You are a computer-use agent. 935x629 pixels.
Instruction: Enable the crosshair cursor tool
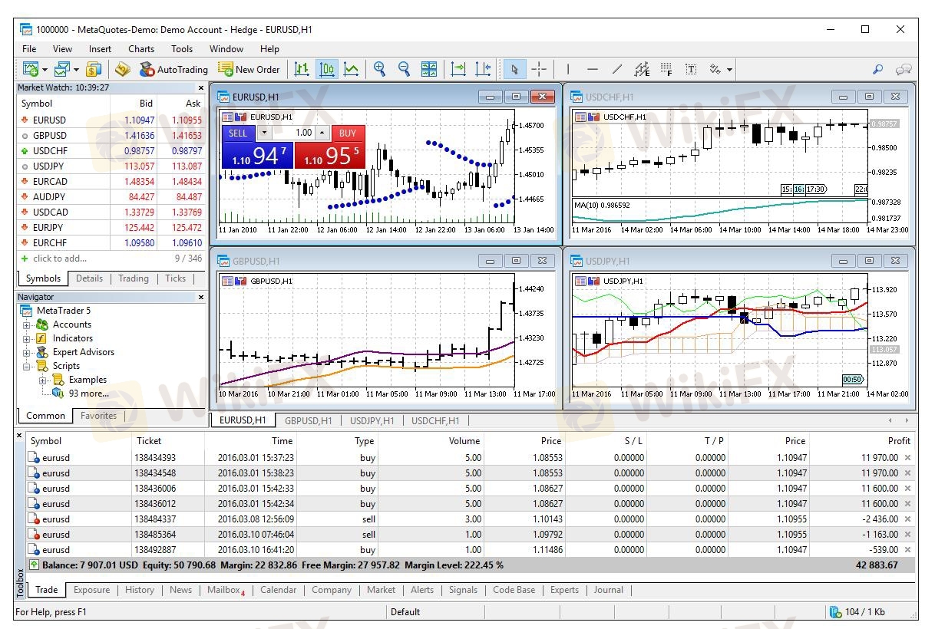539,69
